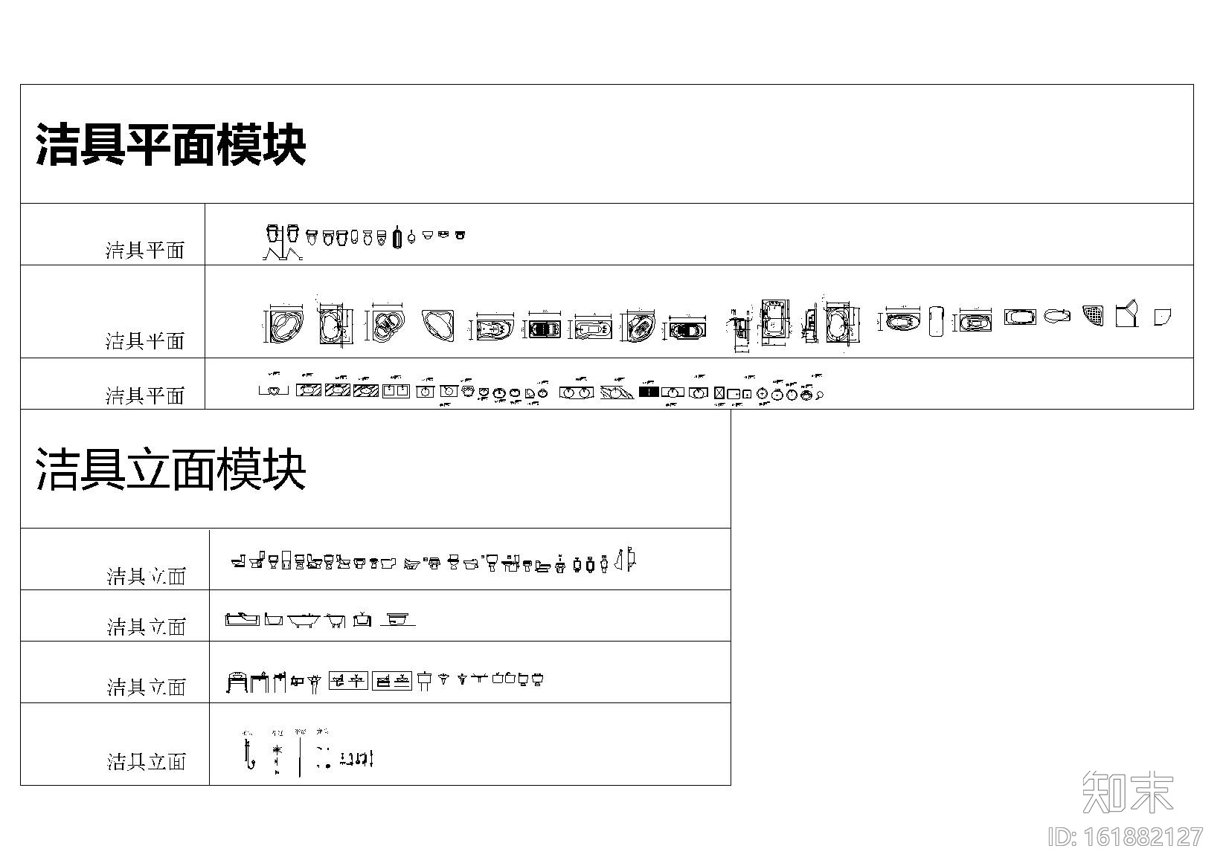The height and width of the screenshot is (866, 1226).
Task: Pick the paired toilets with partition plan block
Action: (283, 242)
